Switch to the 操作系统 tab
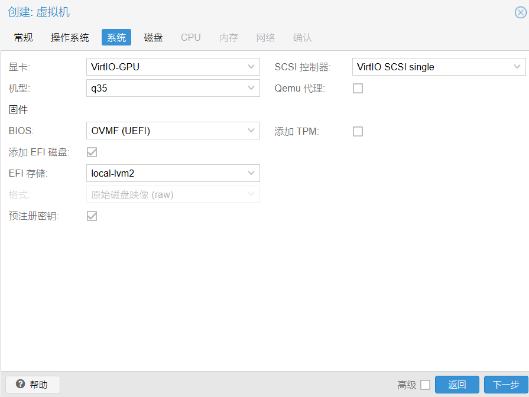Viewport: 529px width, 397px height. tap(70, 38)
